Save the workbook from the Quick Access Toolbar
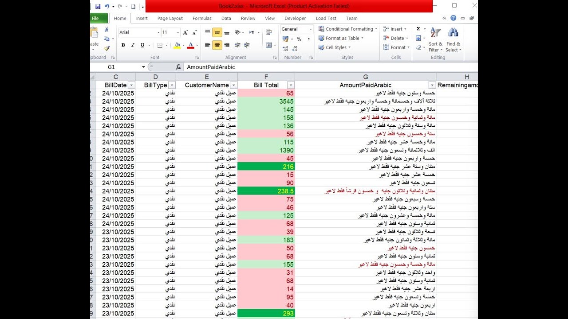568x319 pixels. tap(98, 7)
